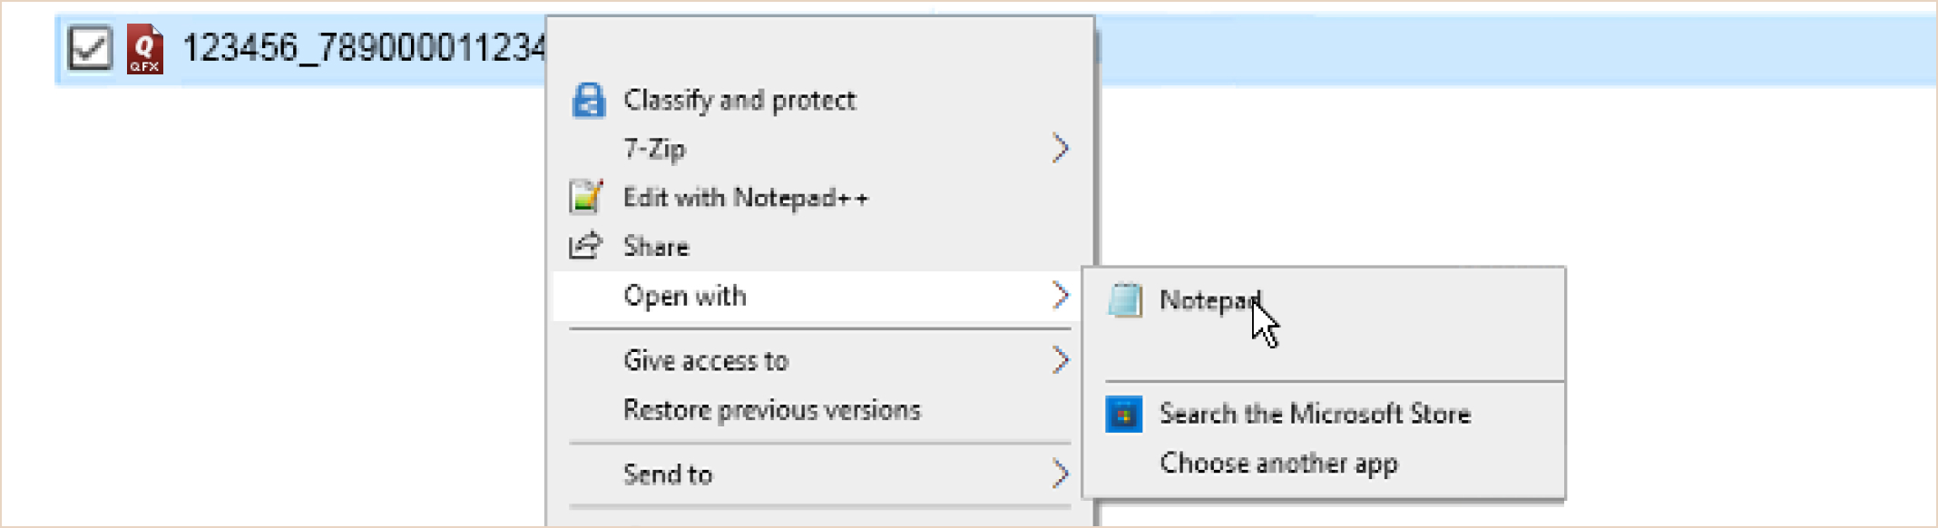
Task: Click the Notepad application icon
Action: point(1125,300)
